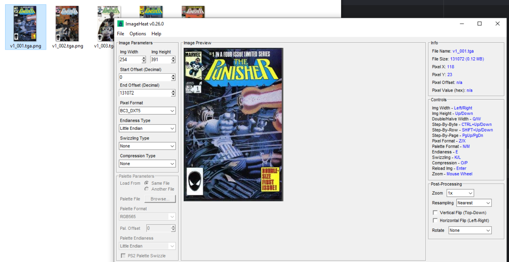
Task: Click the Reload Img Enter shortcut text
Action: click(460, 168)
